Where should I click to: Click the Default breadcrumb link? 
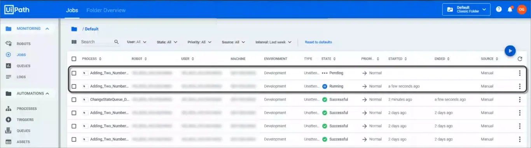tap(91, 29)
